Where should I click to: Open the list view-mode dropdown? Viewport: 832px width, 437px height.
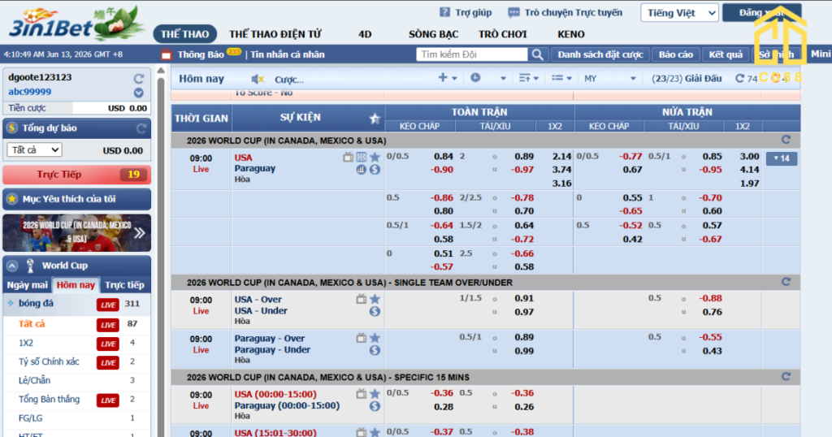(x=561, y=78)
